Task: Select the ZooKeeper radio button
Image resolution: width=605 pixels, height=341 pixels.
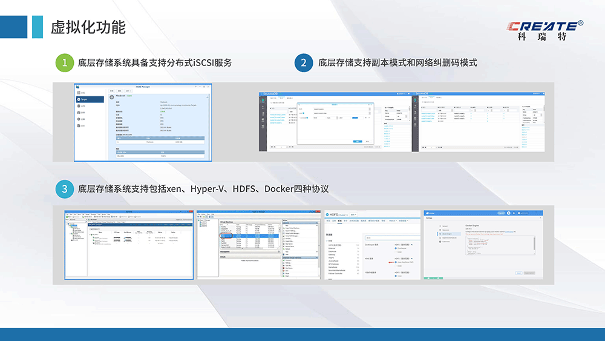Action: pos(396,248)
